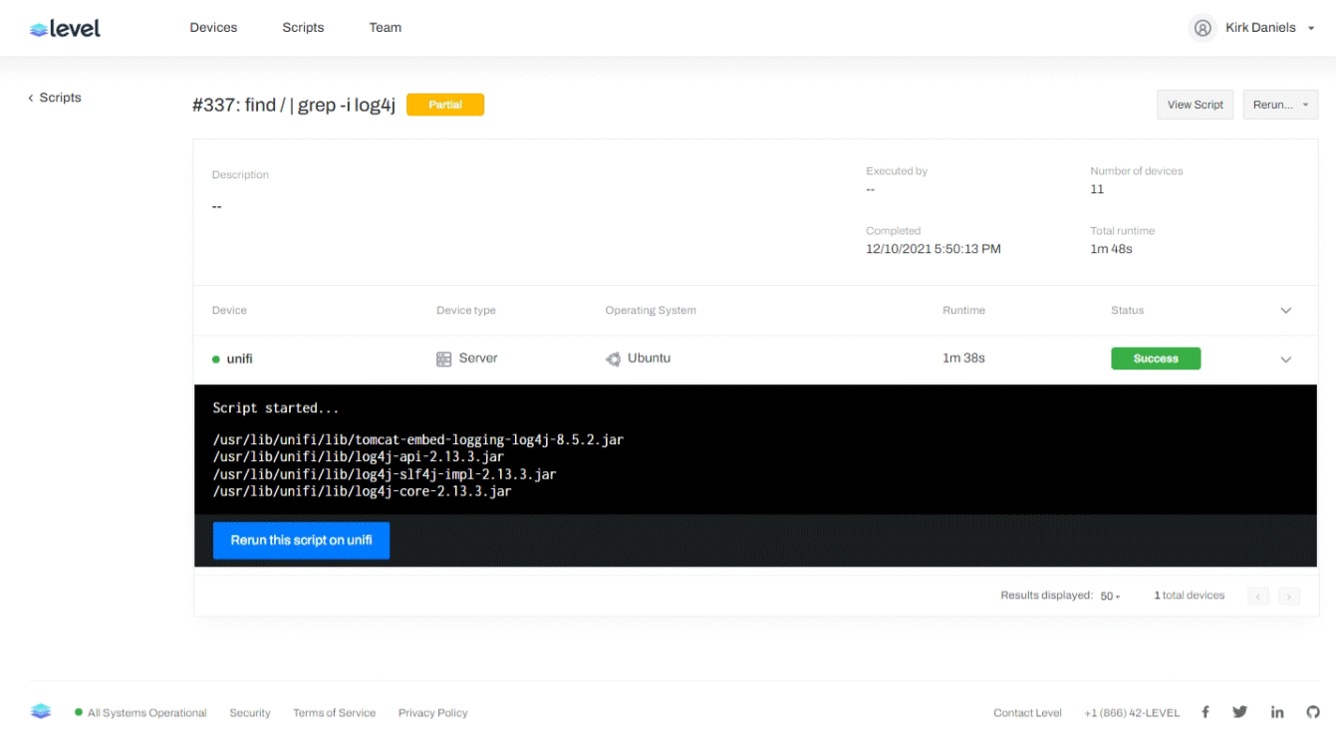Open the Twitter icon in footer
The image size is (1336, 738).
coord(1239,712)
